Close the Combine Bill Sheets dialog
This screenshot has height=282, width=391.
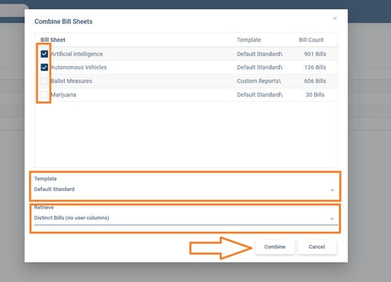[336, 18]
